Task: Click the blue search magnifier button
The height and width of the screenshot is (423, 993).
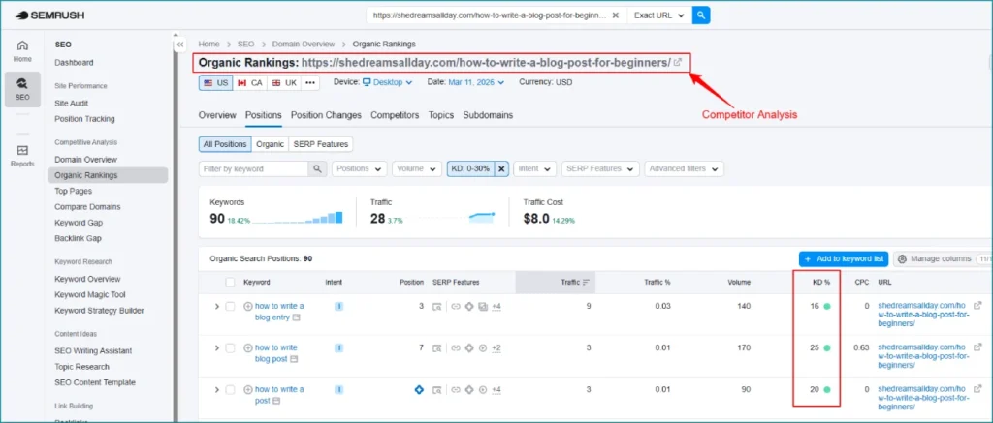Action: [701, 15]
